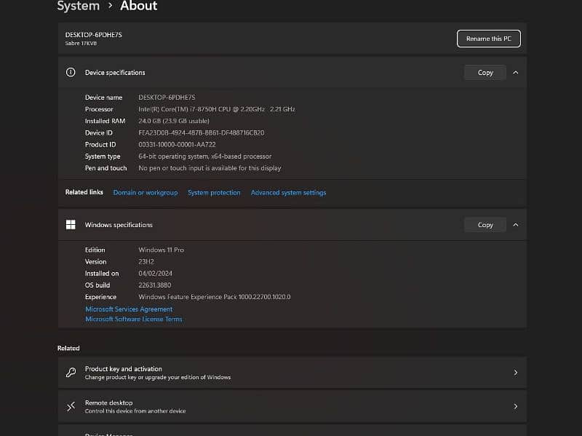Go back to System in the breadcrumb
Viewport: 582px width, 436px height.
point(79,6)
